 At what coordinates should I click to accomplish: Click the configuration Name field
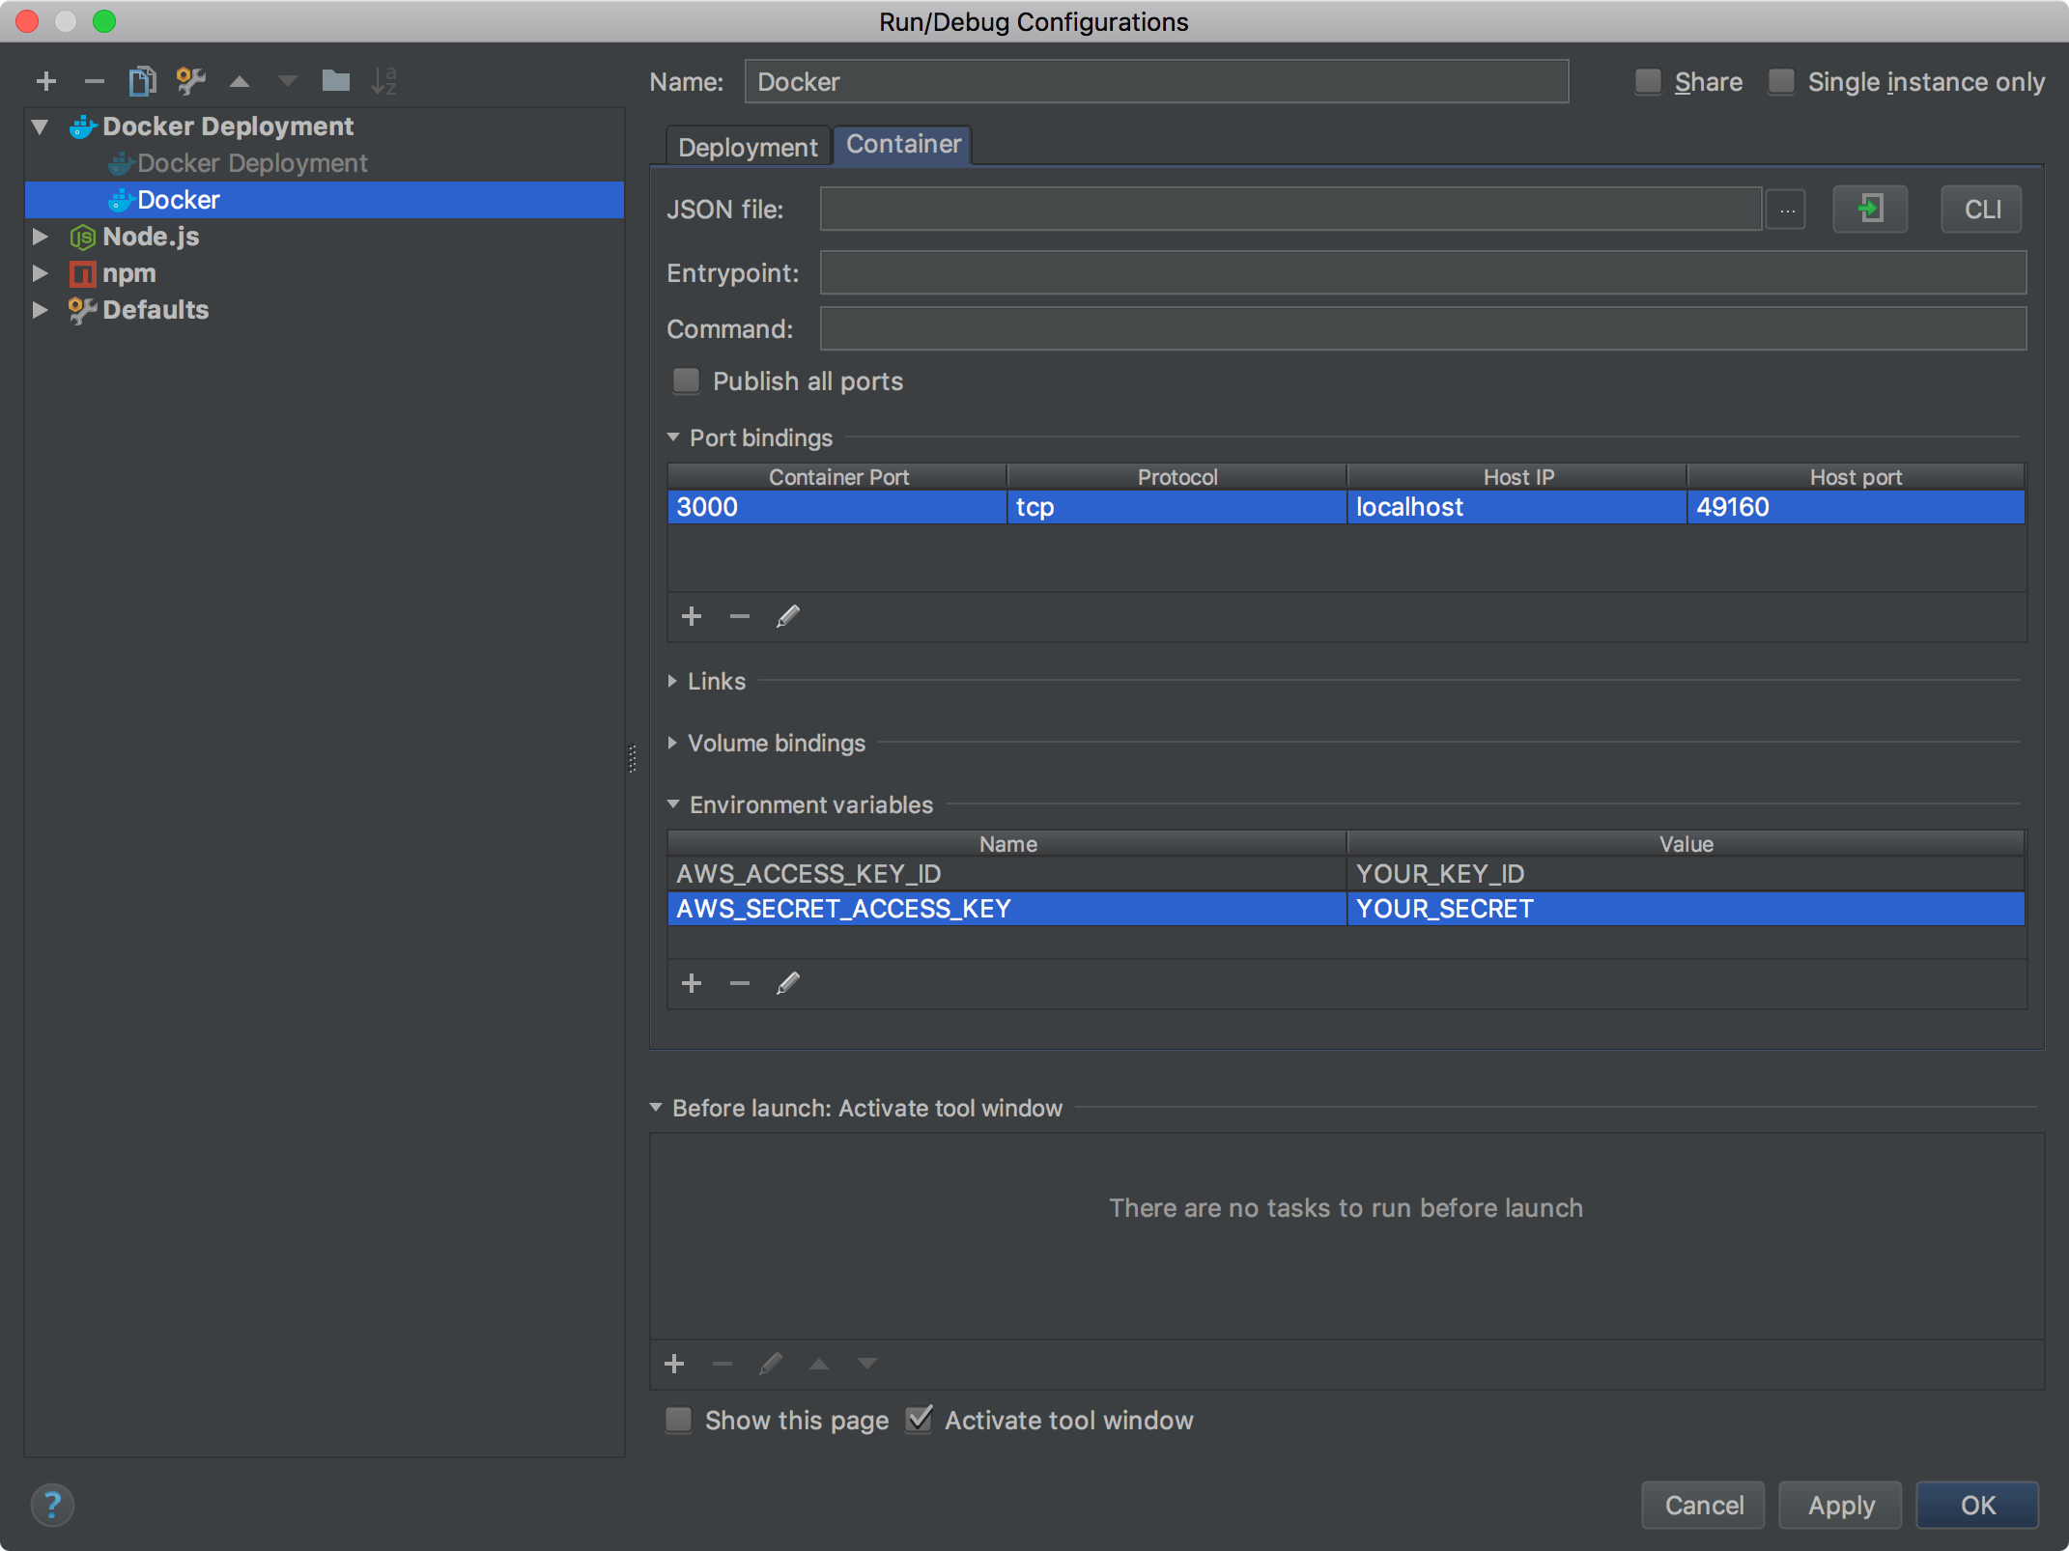pos(1156,81)
